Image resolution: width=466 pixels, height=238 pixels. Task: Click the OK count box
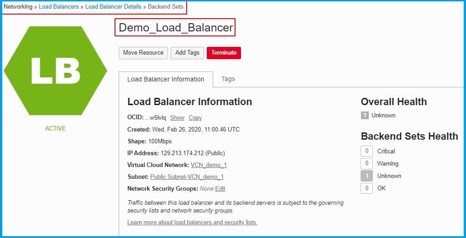367,188
